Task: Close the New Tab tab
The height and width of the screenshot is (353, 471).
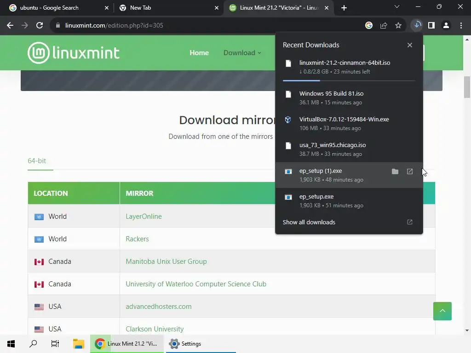Action: [217, 8]
